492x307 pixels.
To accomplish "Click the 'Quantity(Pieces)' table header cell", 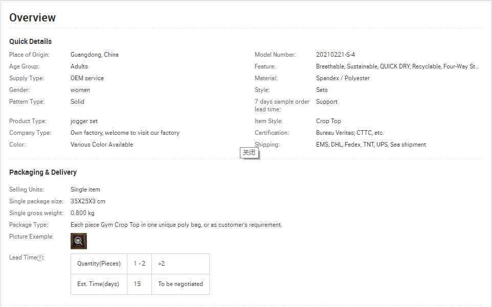I will coord(99,264).
